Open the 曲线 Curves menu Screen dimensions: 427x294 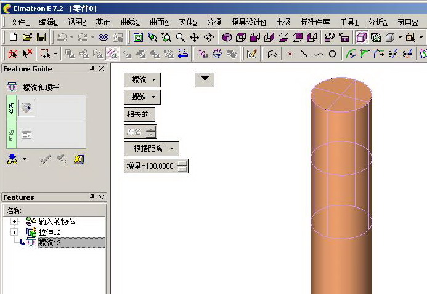point(130,22)
